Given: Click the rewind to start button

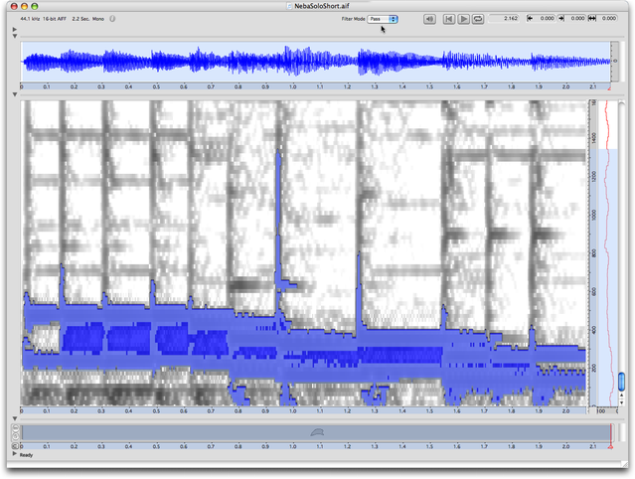Looking at the screenshot, I should (449, 19).
